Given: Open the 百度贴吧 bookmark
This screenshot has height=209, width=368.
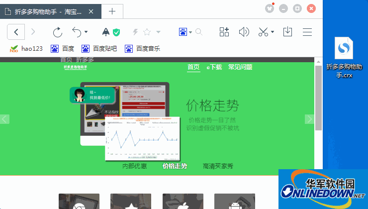Looking at the screenshot, I should [x=99, y=49].
